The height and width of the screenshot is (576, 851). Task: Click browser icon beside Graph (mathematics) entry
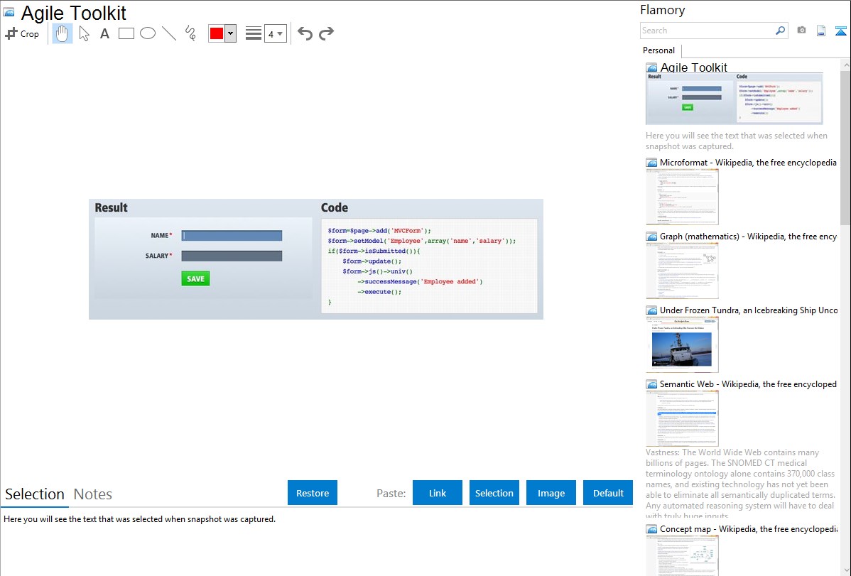[x=651, y=237]
